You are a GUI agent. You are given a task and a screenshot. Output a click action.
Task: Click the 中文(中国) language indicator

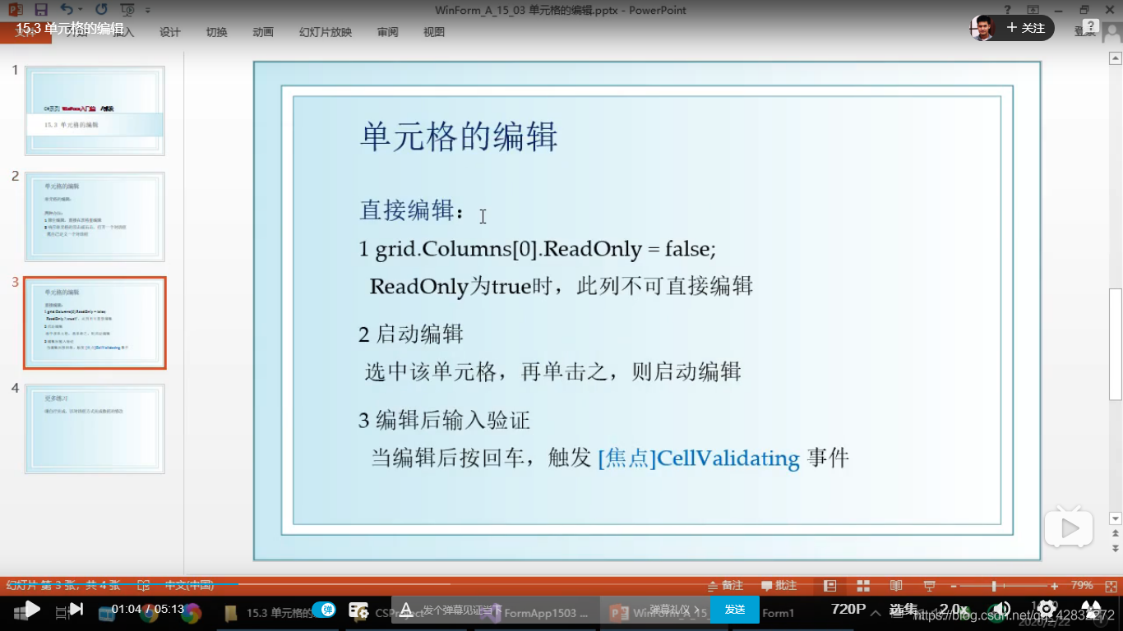[x=189, y=586]
